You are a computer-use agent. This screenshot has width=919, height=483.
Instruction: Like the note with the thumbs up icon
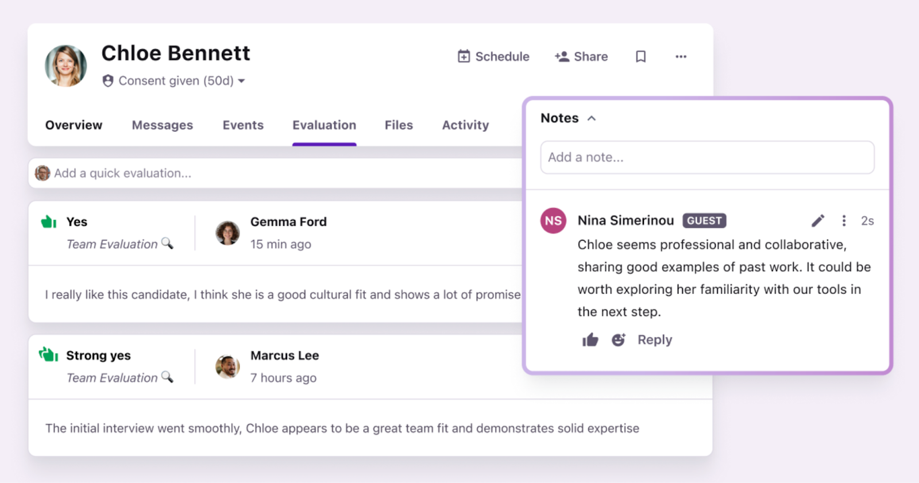coord(590,340)
